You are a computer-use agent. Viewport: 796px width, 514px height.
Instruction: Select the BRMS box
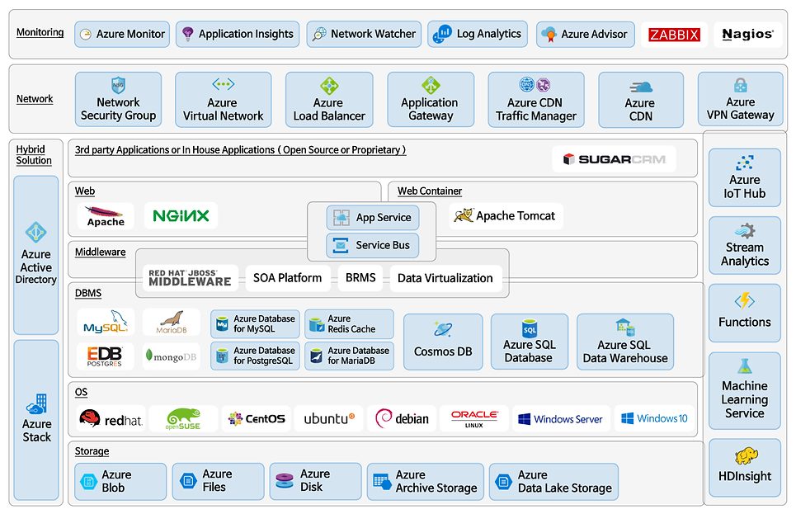click(x=360, y=278)
